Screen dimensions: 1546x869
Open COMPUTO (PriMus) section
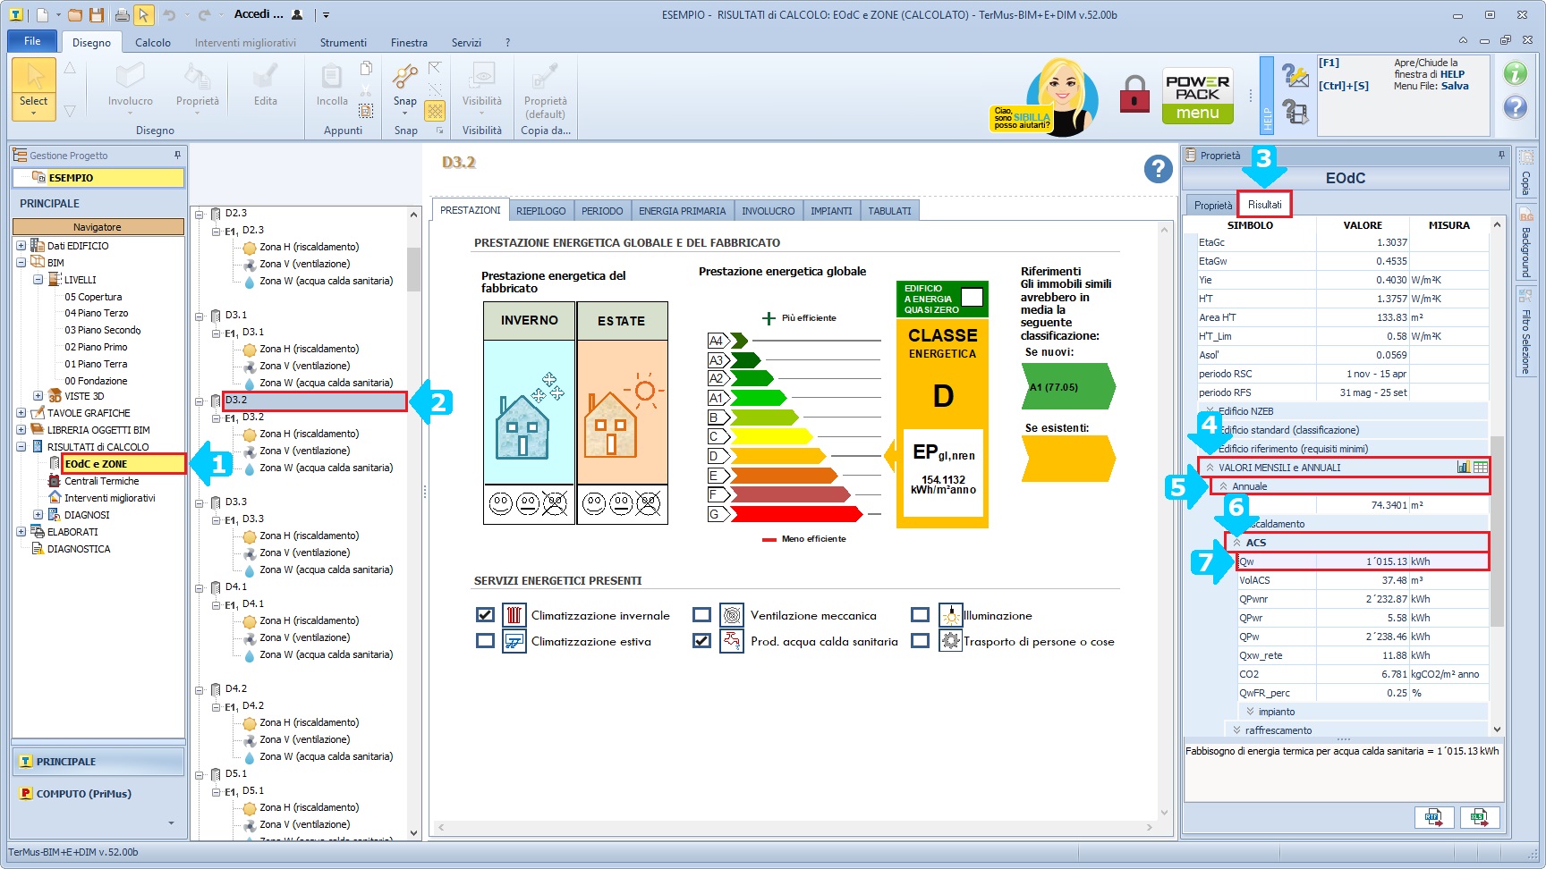(98, 794)
